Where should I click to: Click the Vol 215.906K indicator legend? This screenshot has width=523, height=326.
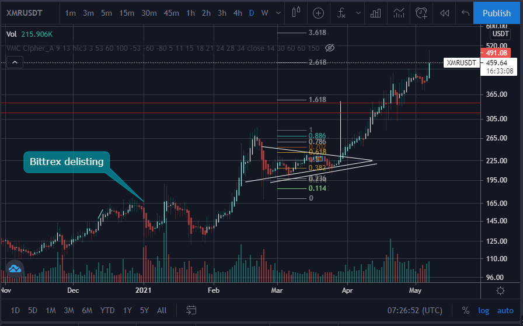coord(29,34)
